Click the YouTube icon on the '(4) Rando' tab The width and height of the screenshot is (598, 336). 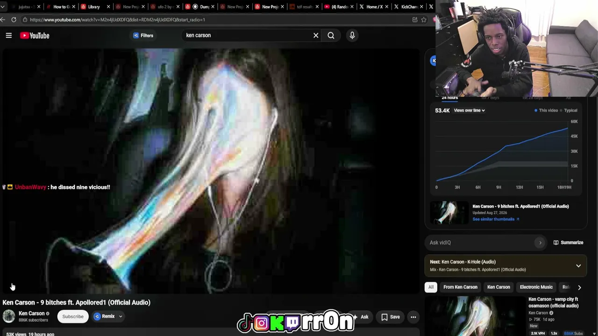[327, 7]
